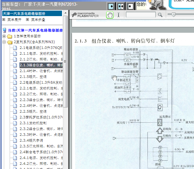Image resolution: width=194 pixels, height=169 pixels.
Task: Click the FlashPaper search input field
Action: 141,14
